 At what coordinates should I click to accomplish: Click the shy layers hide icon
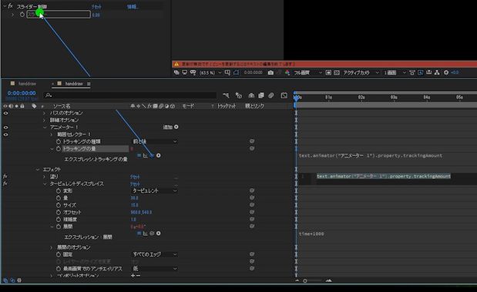pyautogui.click(x=251, y=95)
